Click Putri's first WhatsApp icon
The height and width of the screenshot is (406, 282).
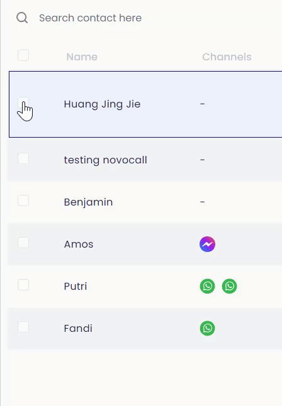pyautogui.click(x=207, y=286)
